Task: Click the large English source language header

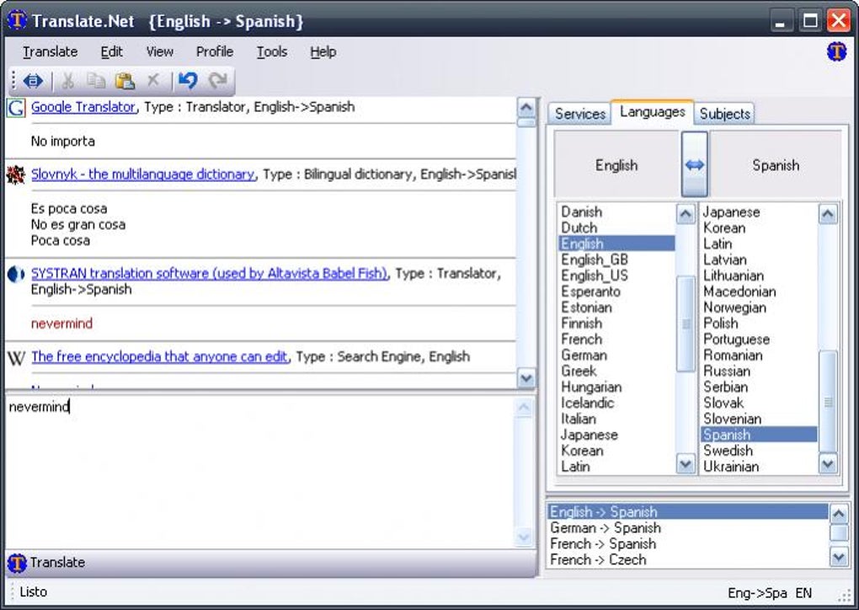Action: 616,164
